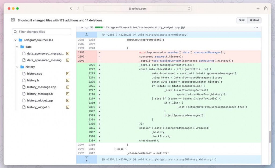Click added line number 2309
The width and height of the screenshot is (275, 168).
tap(92, 140)
